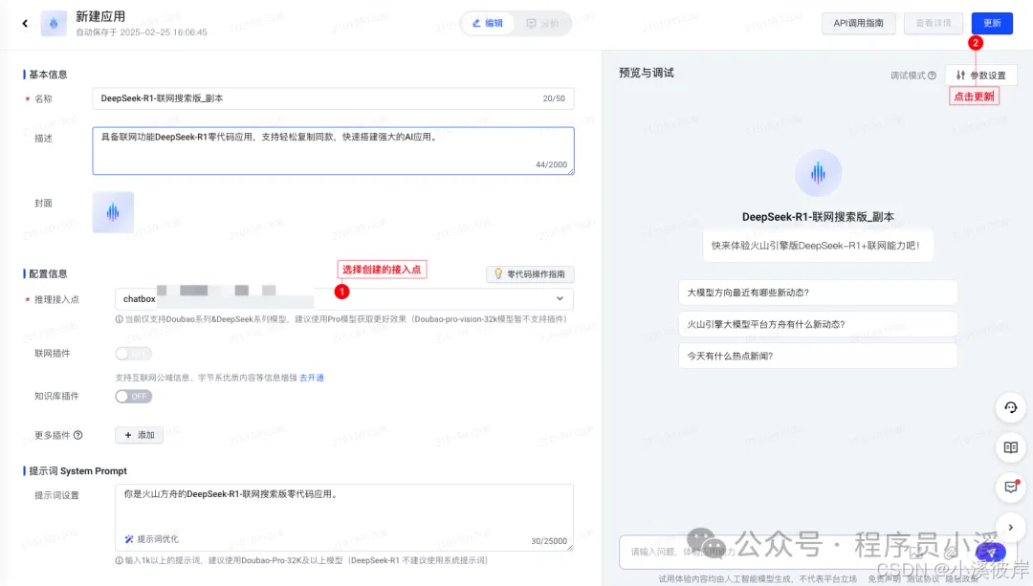Image resolution: width=1033 pixels, height=586 pixels.
Task: Open the API调用指南 button
Action: tap(858, 23)
